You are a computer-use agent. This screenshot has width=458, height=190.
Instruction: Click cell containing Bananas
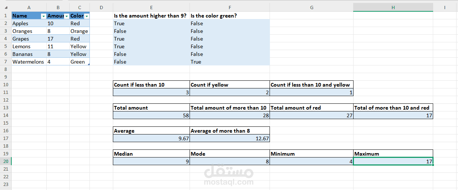click(29, 54)
